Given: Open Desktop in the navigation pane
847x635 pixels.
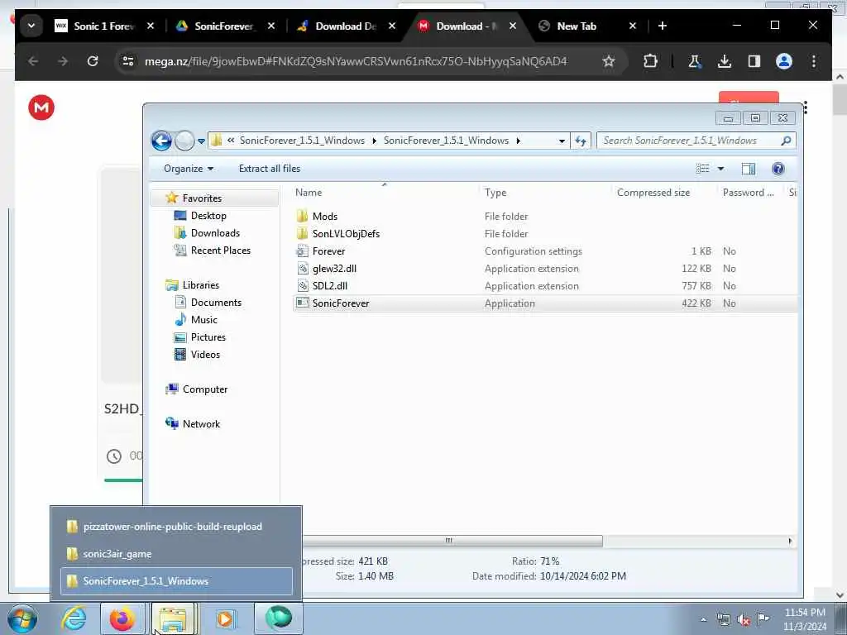Looking at the screenshot, I should coord(208,216).
